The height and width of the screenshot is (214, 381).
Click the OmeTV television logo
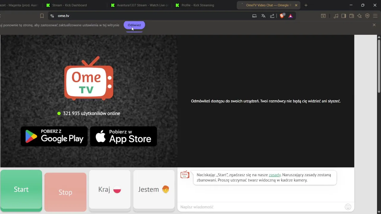click(89, 78)
